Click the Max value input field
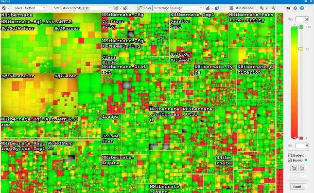Screen dimensions: 314x193 (302, 19)
